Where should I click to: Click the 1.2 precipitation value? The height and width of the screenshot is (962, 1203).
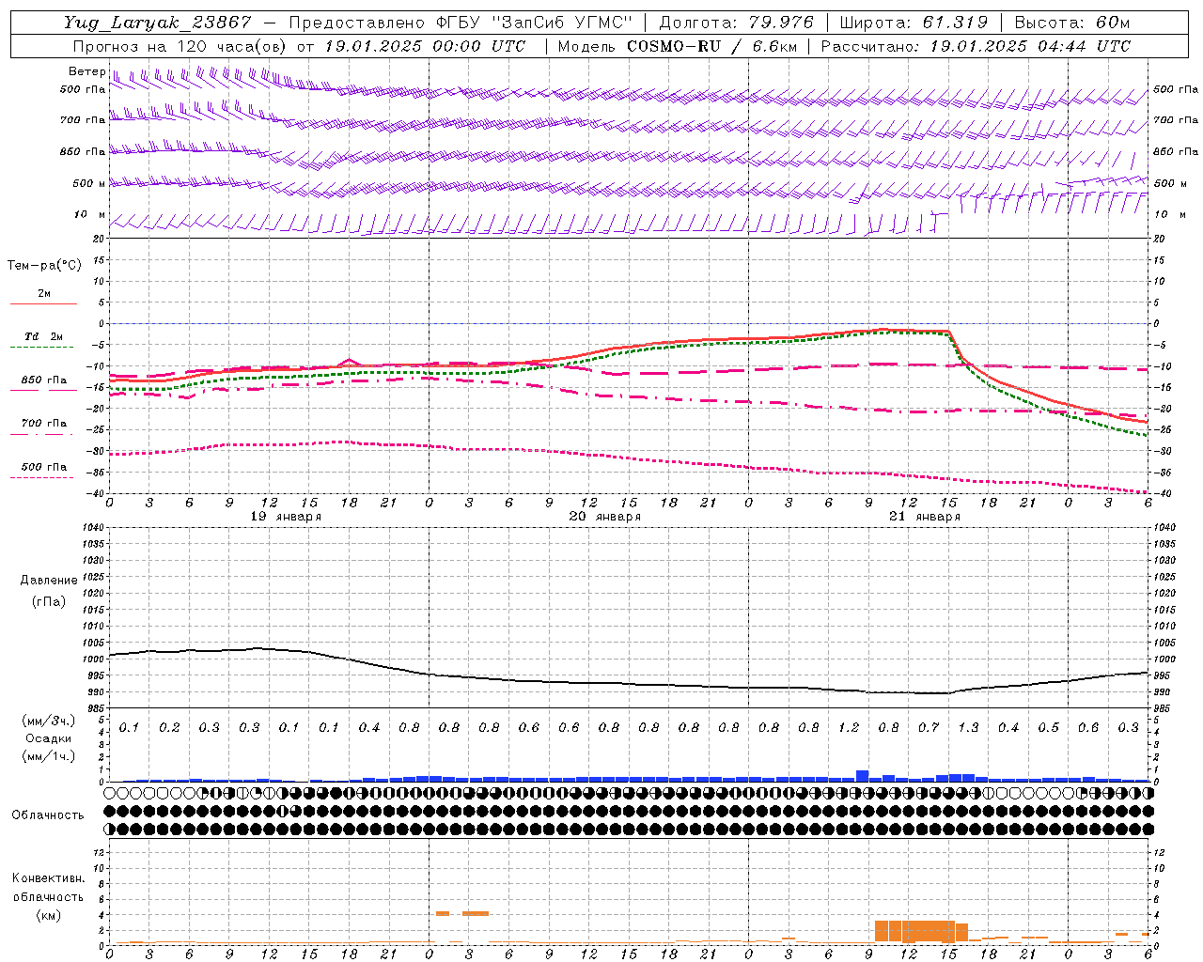pyautogui.click(x=849, y=728)
